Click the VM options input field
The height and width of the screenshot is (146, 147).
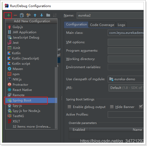pyautogui.click(x=126, y=42)
